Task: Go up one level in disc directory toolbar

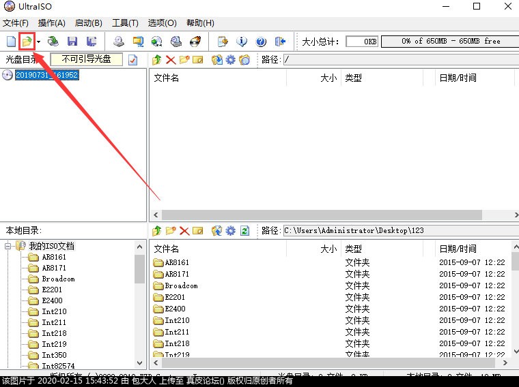Action: 157,60
